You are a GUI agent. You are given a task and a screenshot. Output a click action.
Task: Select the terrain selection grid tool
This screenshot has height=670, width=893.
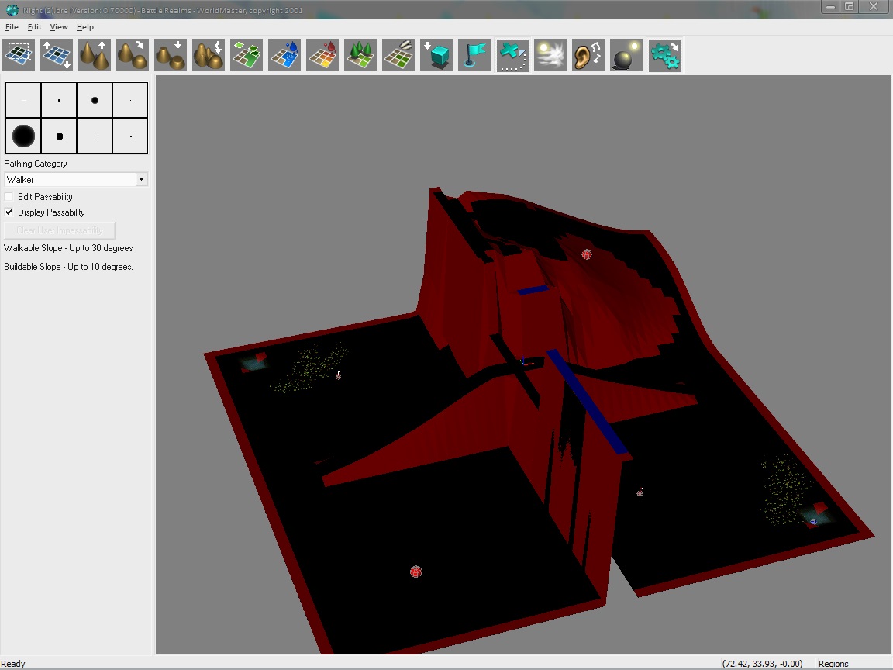(x=19, y=55)
